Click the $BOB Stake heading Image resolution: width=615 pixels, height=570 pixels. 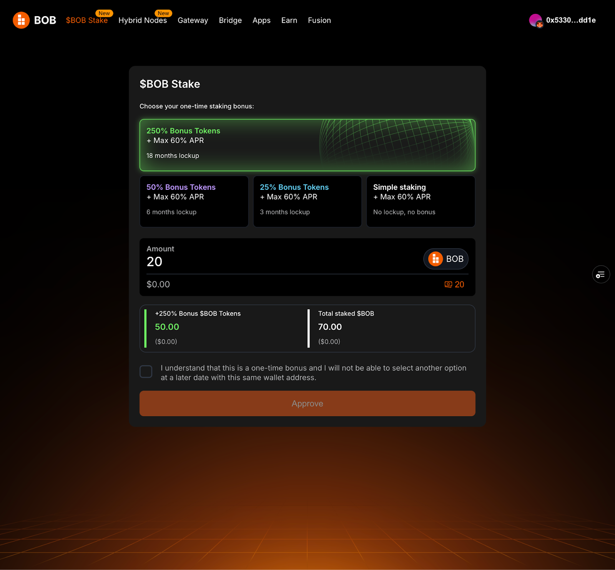point(170,84)
